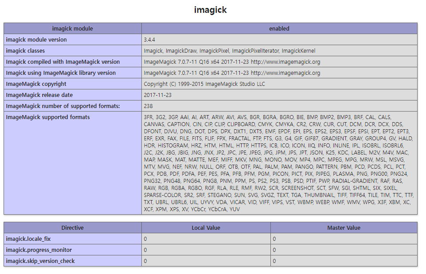The image size is (426, 274).
Task: Click the "enabled" header cell
Action: coord(279,28)
